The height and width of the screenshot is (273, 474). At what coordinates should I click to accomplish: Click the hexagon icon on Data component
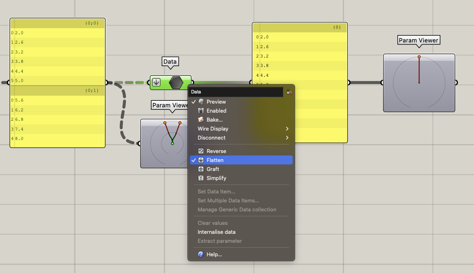pyautogui.click(x=176, y=82)
